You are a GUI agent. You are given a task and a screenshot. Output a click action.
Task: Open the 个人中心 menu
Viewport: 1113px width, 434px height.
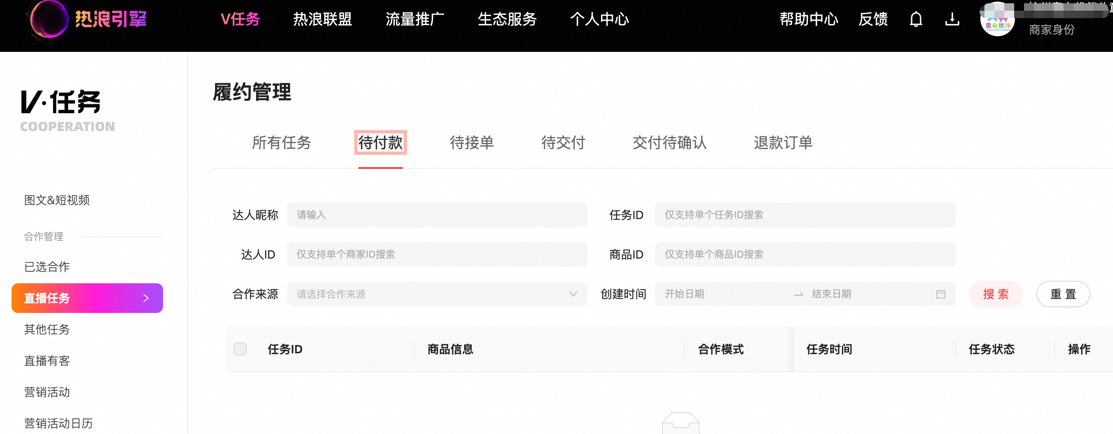pos(599,19)
